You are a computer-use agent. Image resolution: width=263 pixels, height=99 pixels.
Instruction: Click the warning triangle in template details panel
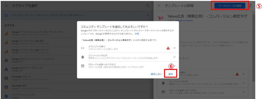237,74
